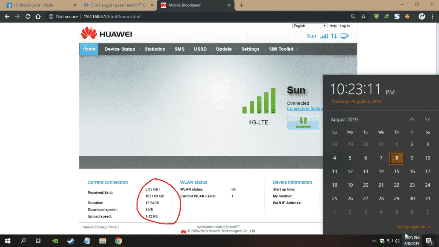439x247 pixels.
Task: Open the Connection Settings link
Action: (x=305, y=108)
